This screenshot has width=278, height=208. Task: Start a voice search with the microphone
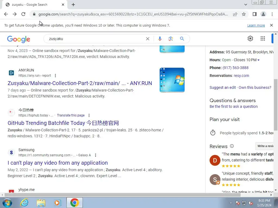pos(160,39)
